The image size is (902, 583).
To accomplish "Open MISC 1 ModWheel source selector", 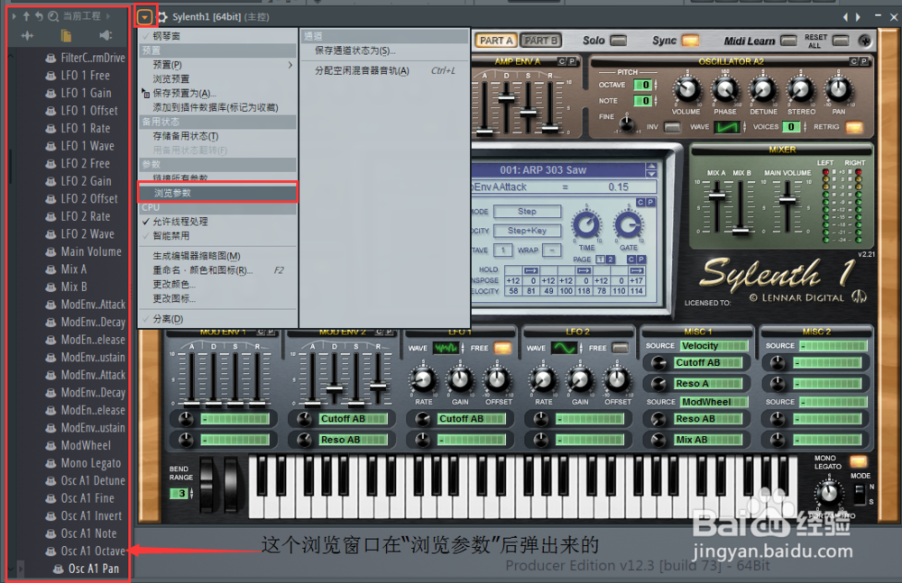I will [713, 402].
